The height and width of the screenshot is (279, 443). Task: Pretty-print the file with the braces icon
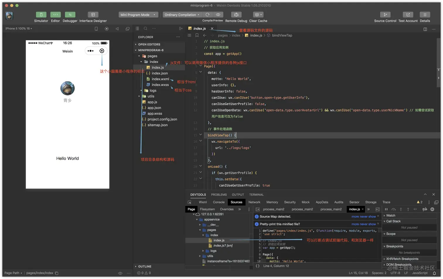coord(258,266)
